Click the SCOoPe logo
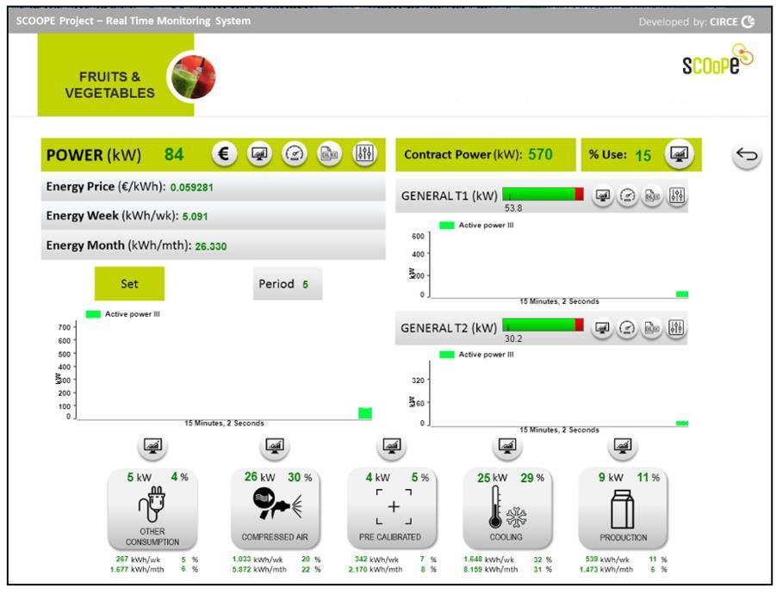The width and height of the screenshot is (776, 594). tap(717, 60)
